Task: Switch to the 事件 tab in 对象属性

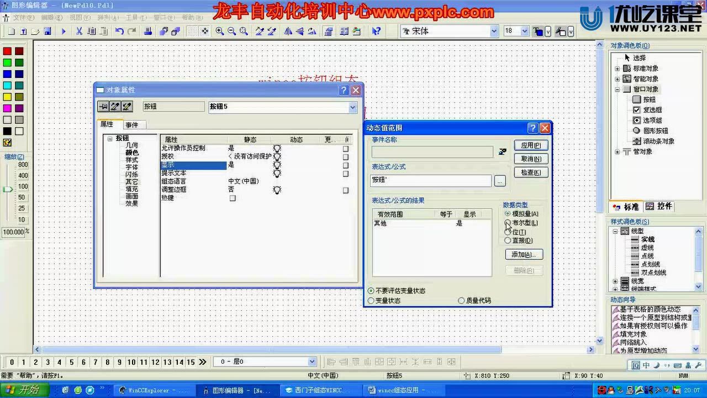Action: 132,124
